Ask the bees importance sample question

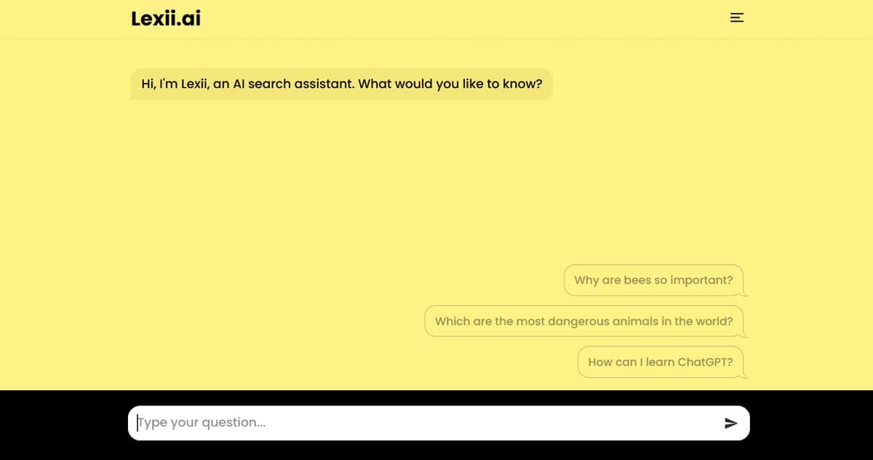click(653, 280)
